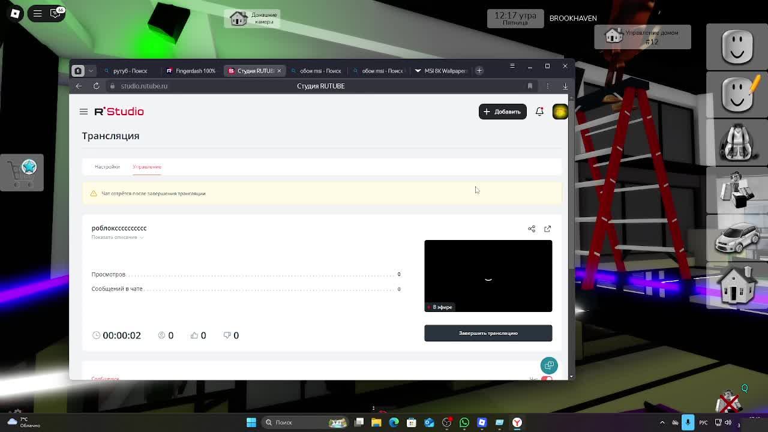Open browser downloads arrow icon
The height and width of the screenshot is (432, 768).
click(x=565, y=86)
